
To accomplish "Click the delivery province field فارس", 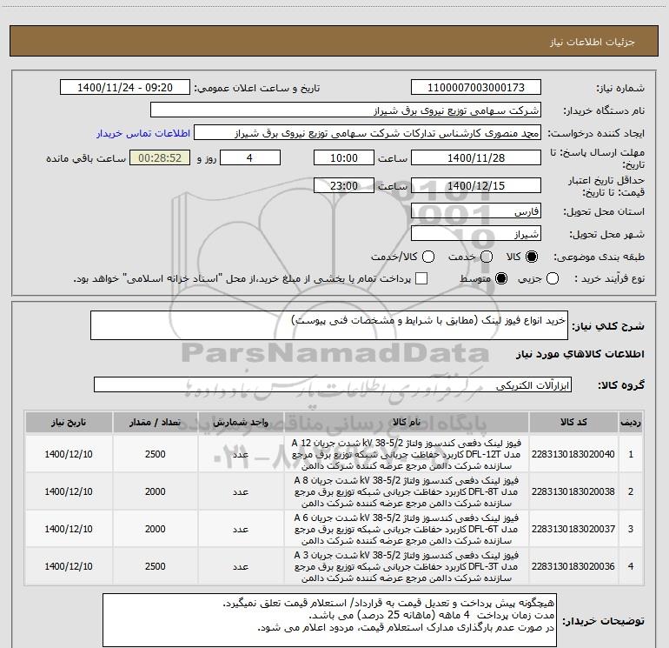I will coord(476,211).
